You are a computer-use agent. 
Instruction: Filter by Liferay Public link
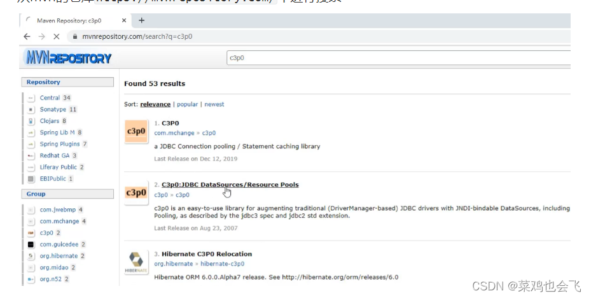tap(59, 167)
